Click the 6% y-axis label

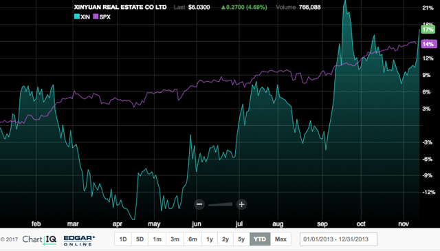tap(426, 92)
